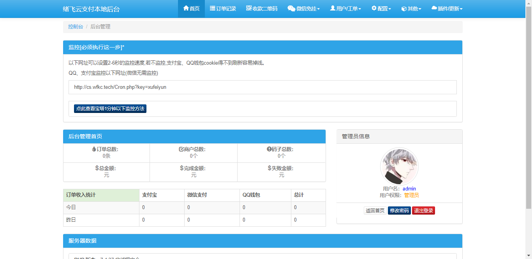Click the gear icon for 配置
Image resolution: width=532 pixels, height=259 pixels.
click(374, 8)
